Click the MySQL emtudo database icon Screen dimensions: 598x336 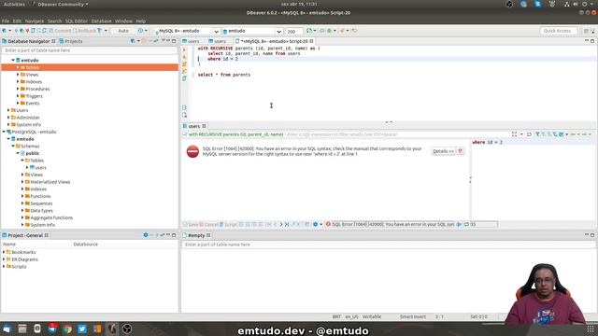point(18,60)
